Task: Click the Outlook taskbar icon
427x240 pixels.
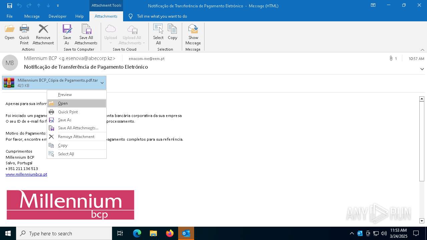Action: pyautogui.click(x=186, y=233)
